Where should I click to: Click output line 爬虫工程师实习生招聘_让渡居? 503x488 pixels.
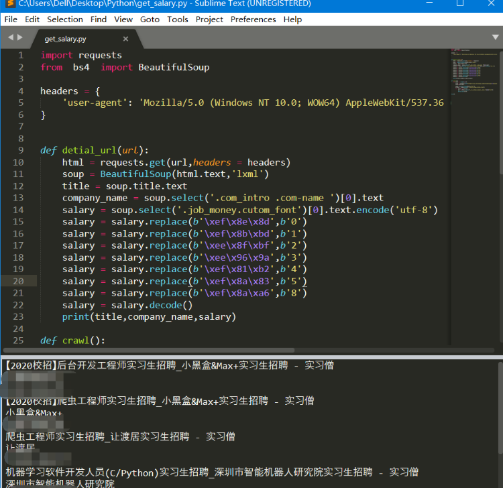(120, 436)
